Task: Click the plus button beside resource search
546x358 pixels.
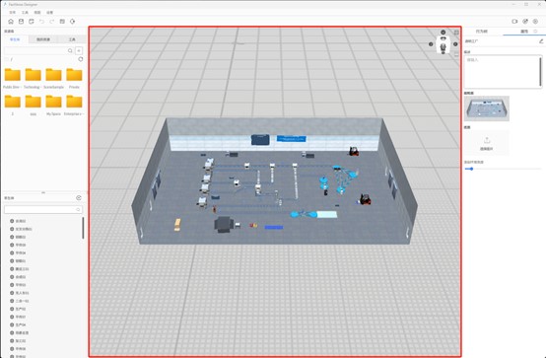Action: click(79, 50)
